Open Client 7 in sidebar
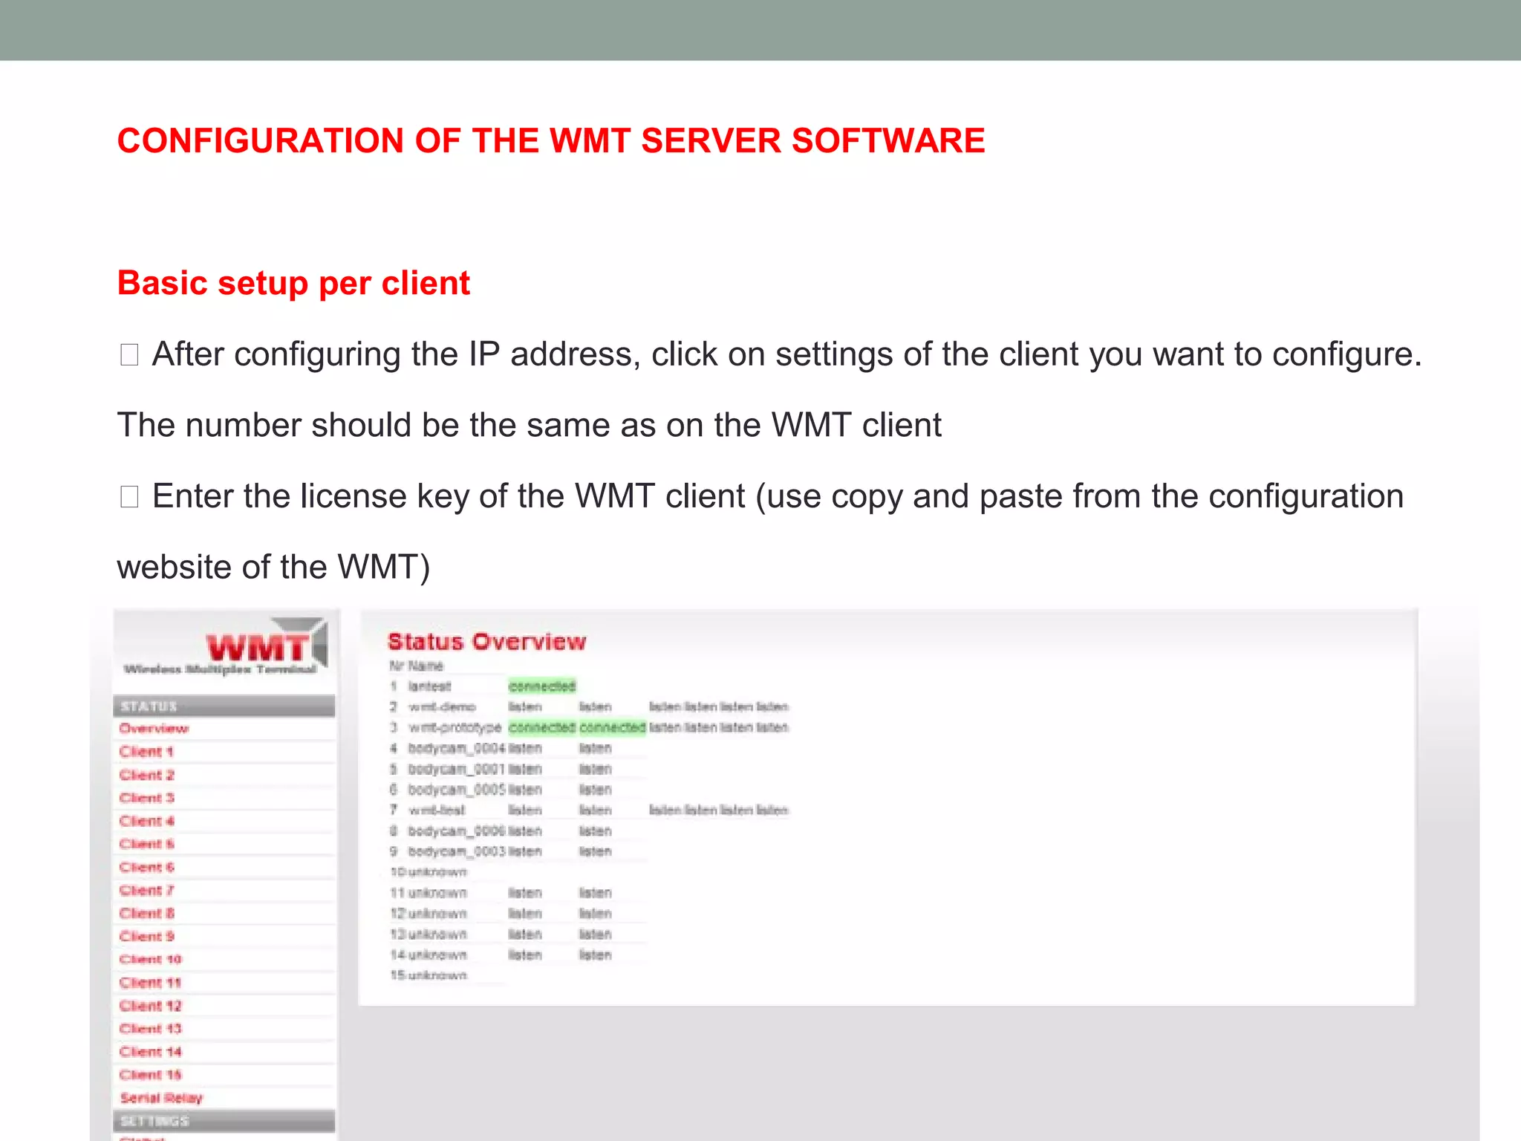The width and height of the screenshot is (1521, 1141). [146, 889]
